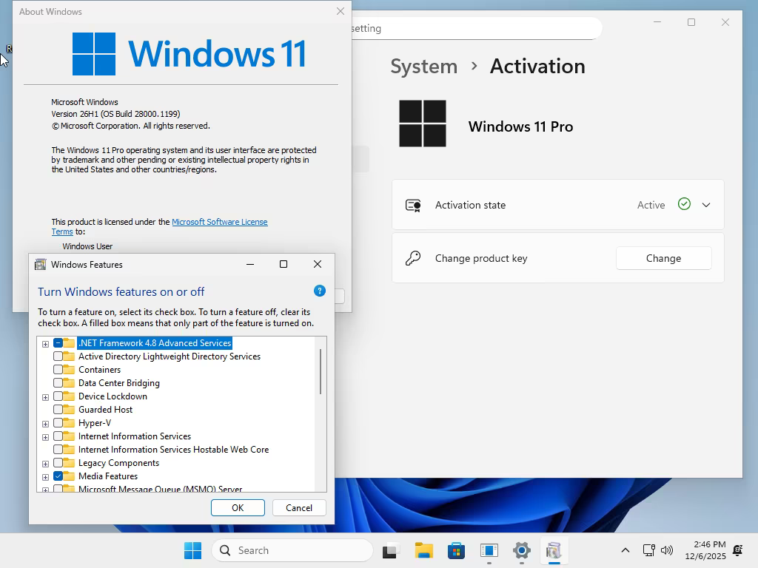This screenshot has height=568, width=758.
Task: Check Internet Information Services Hostable Web Core
Action: tap(58, 450)
